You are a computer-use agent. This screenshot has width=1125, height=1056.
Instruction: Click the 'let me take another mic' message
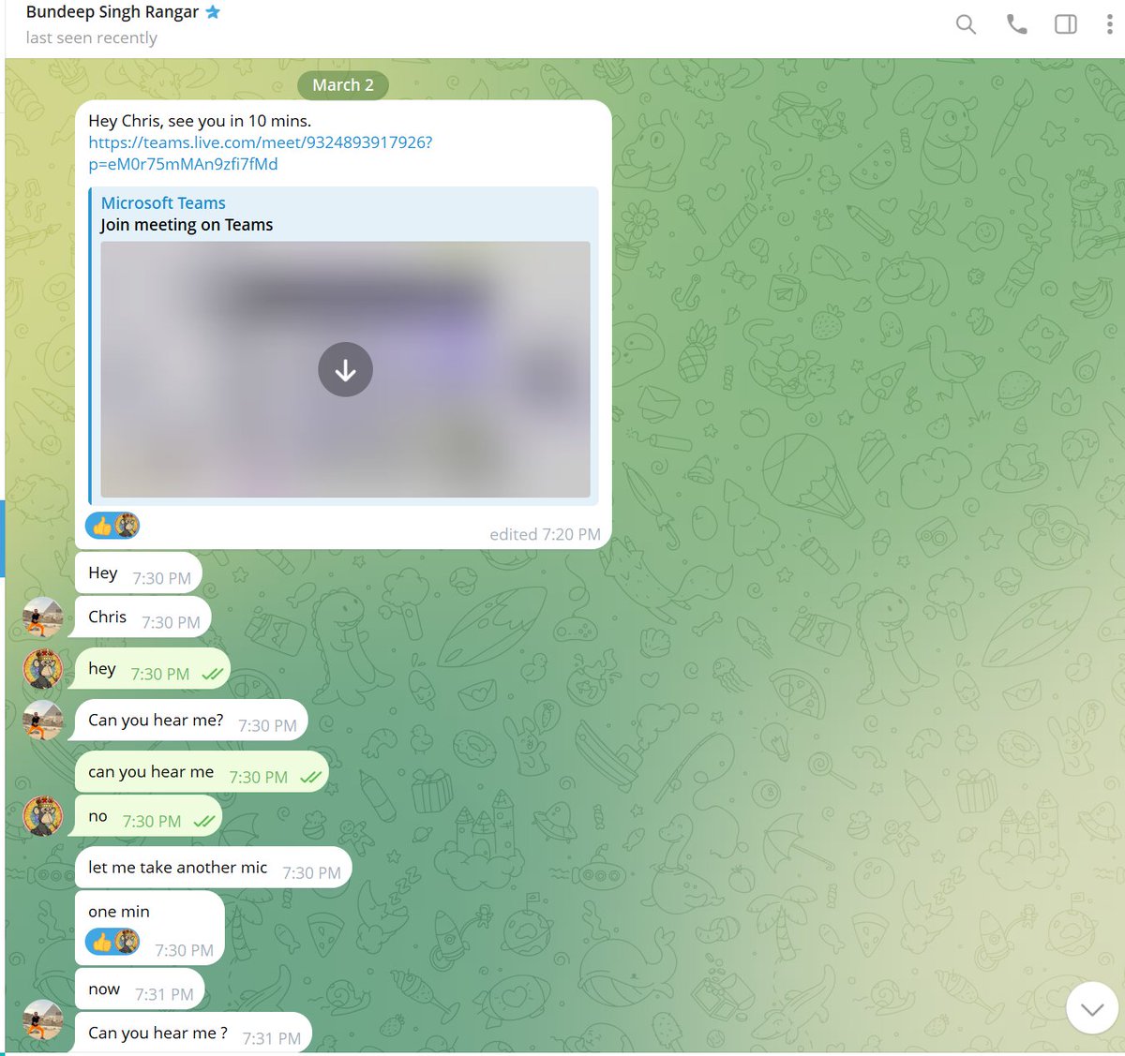(213, 869)
